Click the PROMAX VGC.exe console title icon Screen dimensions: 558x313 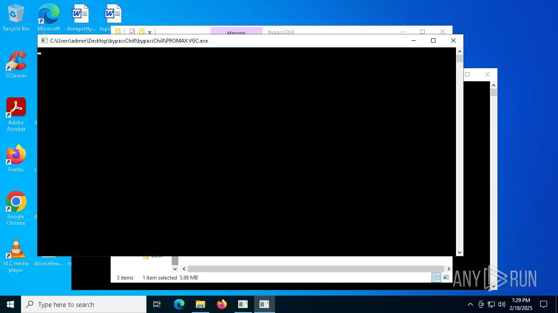point(44,40)
